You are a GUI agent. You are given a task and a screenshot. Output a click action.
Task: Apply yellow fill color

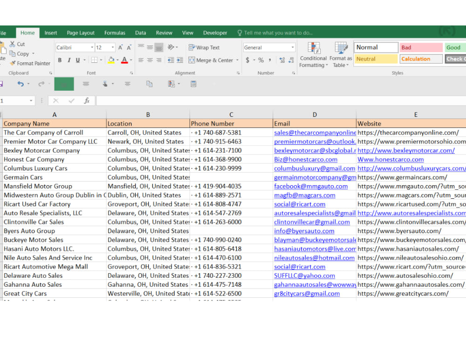click(x=111, y=60)
